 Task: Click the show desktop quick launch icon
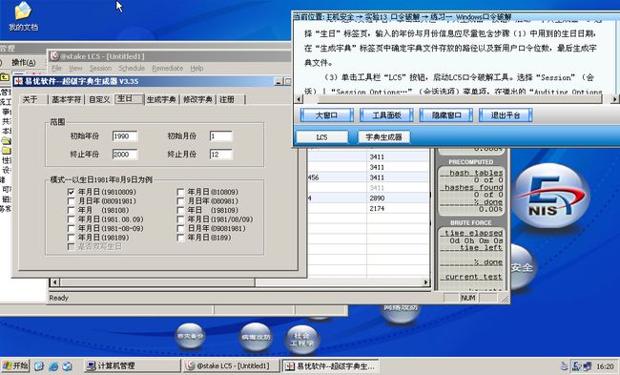point(67,366)
